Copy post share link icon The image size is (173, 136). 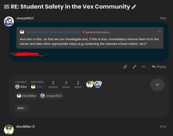pyautogui.click(x=125, y=67)
